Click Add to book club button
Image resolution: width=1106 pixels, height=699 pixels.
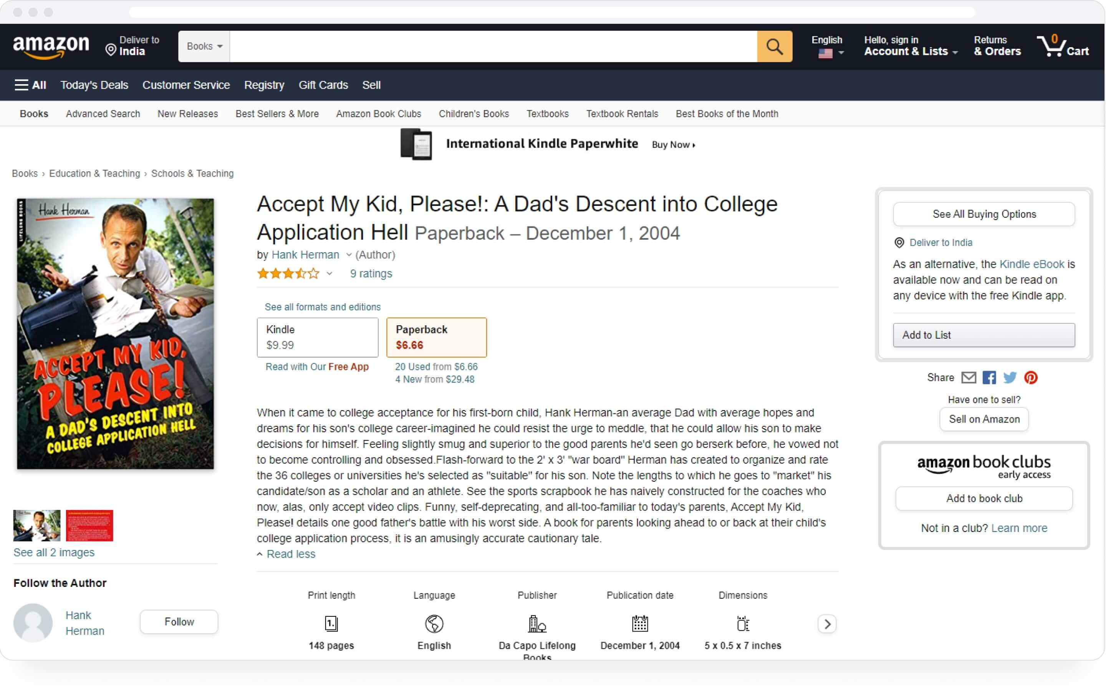(984, 498)
